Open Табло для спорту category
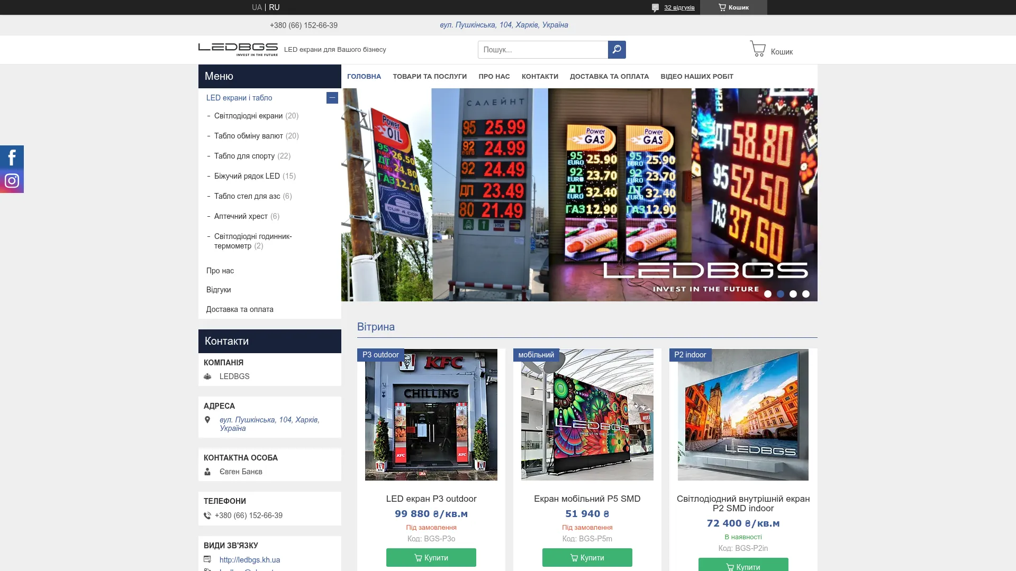1016x571 pixels. pyautogui.click(x=244, y=156)
